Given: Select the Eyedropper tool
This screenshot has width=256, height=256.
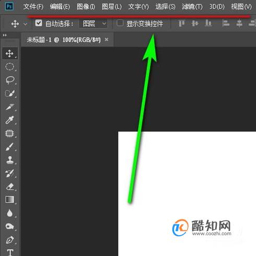Looking at the screenshot, I should [10, 120].
